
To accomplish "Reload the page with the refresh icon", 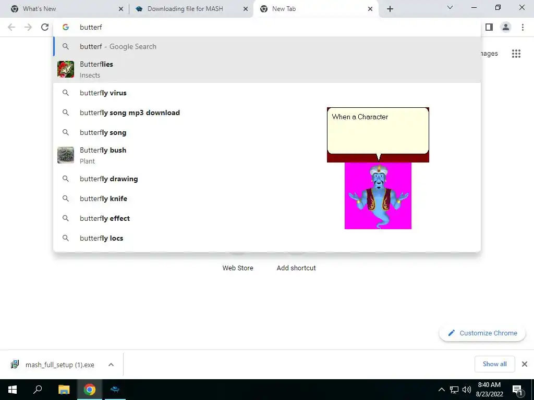I will 45,27.
